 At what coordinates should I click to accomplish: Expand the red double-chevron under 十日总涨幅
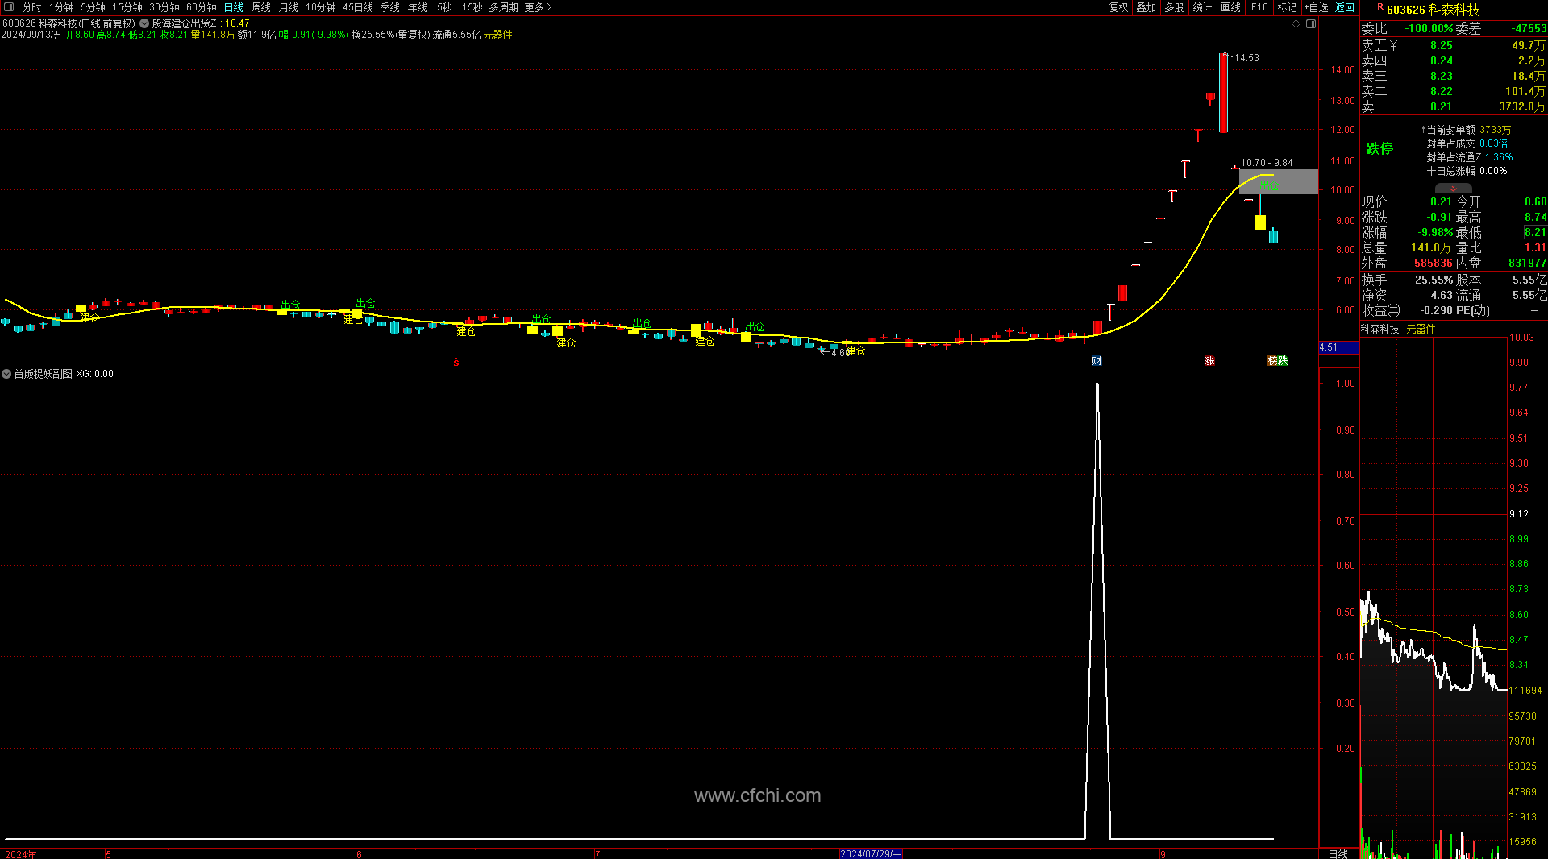coord(1453,189)
